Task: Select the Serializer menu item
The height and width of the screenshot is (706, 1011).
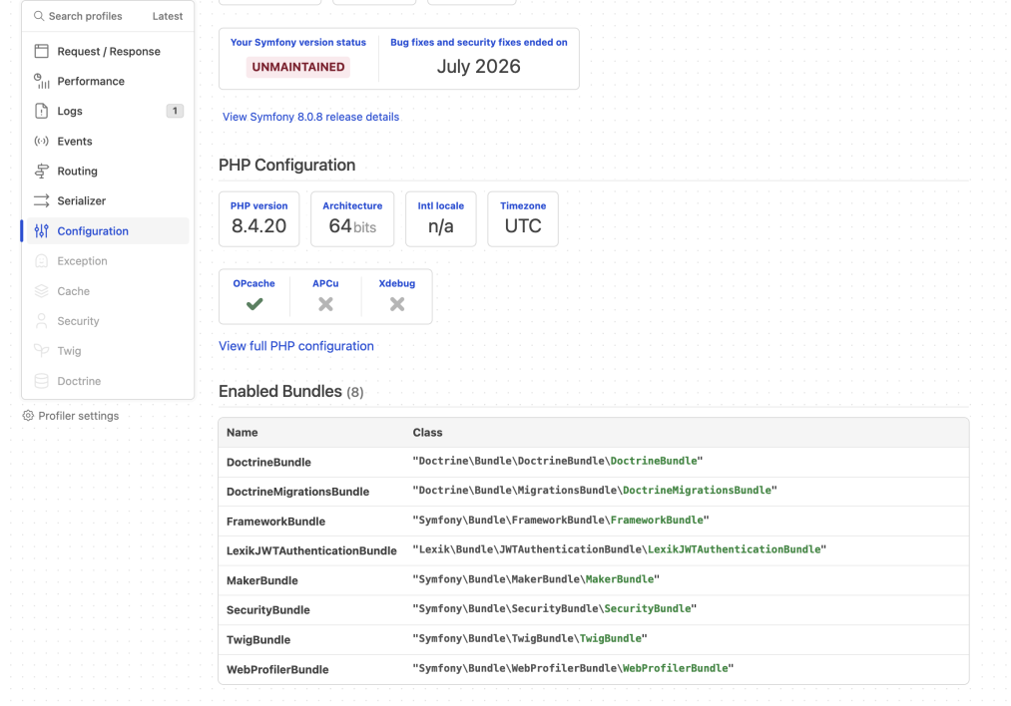Action: coord(108,201)
